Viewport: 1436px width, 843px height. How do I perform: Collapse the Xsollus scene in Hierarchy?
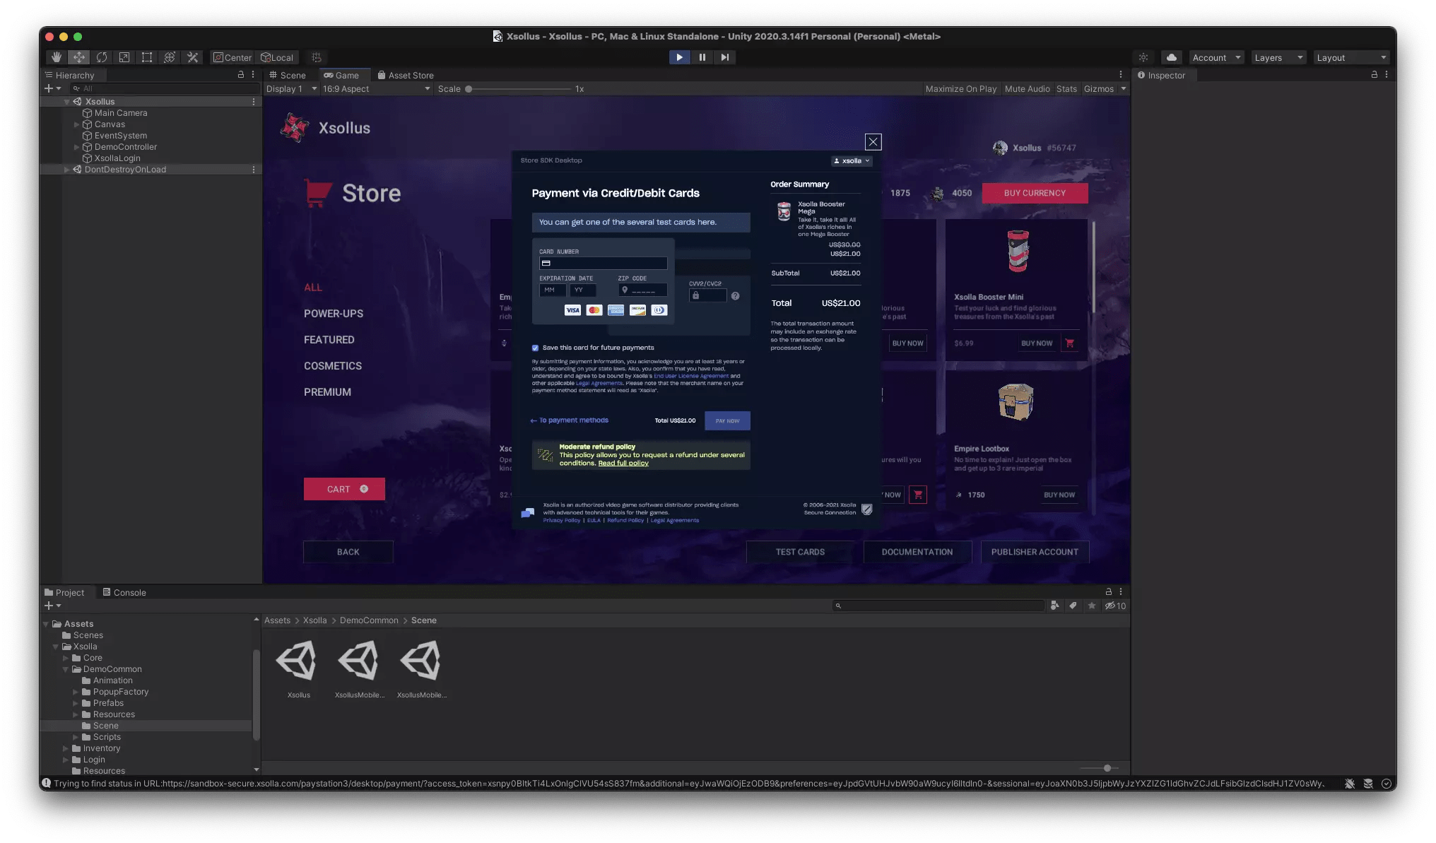67,102
